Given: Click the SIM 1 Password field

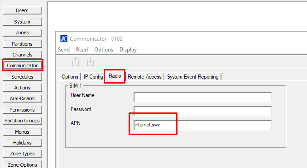Looking at the screenshot, I should coord(203,111).
